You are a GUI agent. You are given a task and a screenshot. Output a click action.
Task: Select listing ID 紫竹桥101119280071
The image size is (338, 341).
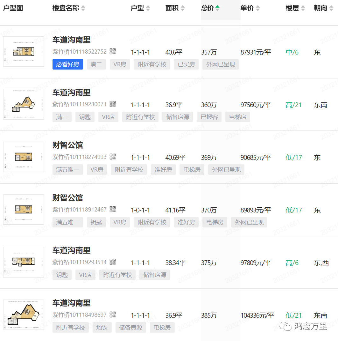pos(79,104)
